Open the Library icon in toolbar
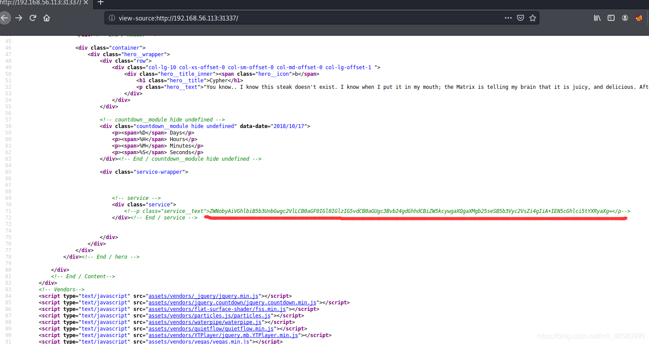 tap(597, 18)
